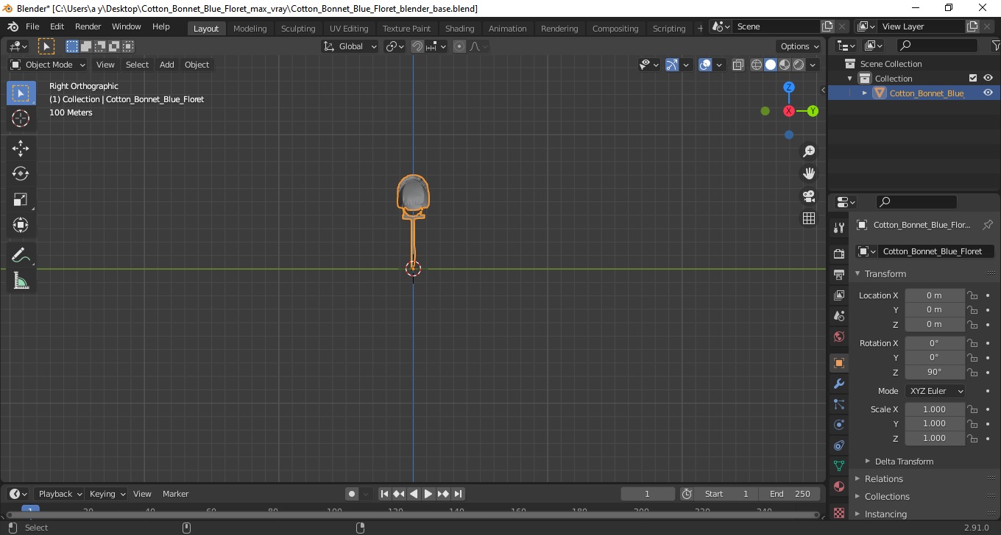Click the outliner filter funnel icon
Image resolution: width=1001 pixels, height=535 pixels.
pyautogui.click(x=996, y=46)
